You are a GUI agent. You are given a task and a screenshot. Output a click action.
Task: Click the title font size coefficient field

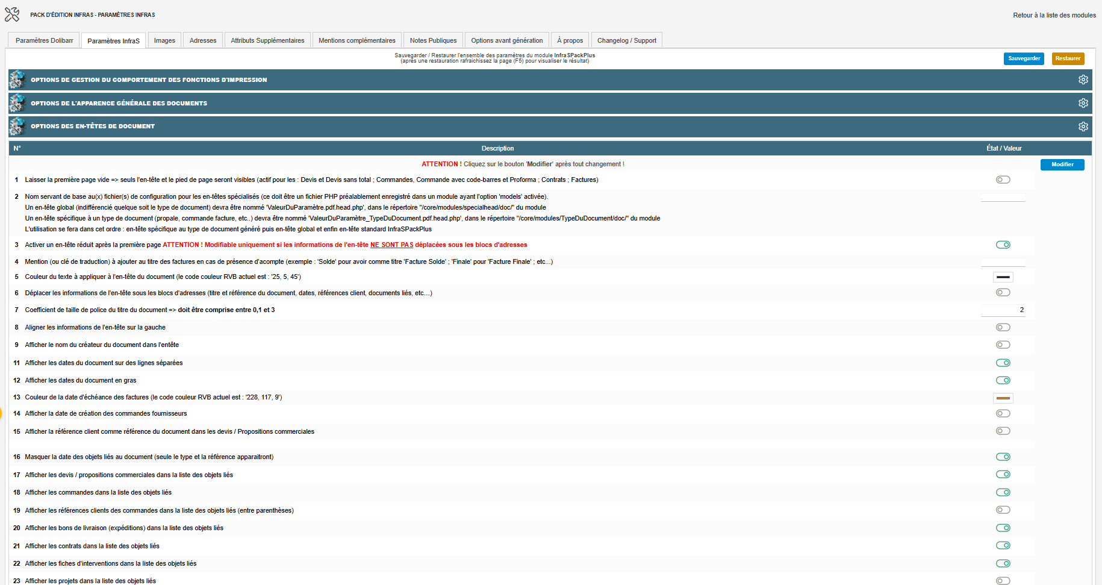(1003, 310)
